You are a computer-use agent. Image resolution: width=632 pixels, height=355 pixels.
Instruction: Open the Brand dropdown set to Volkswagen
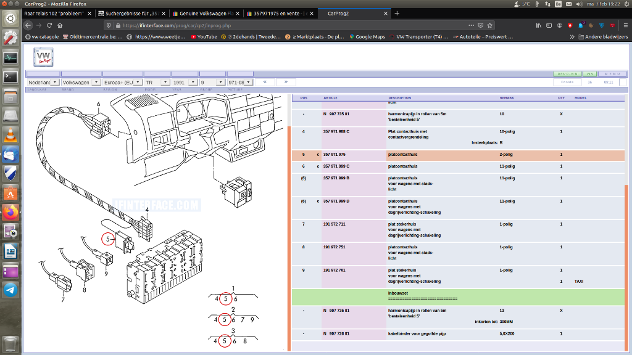[80, 82]
